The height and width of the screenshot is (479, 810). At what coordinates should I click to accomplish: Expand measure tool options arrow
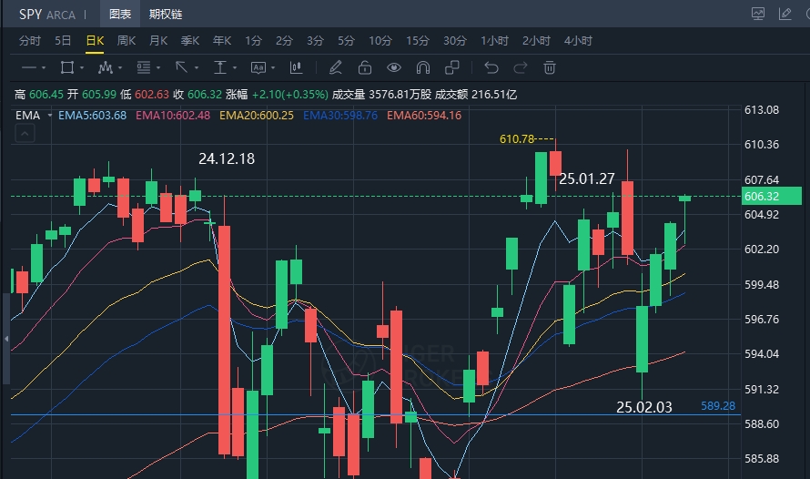pos(235,68)
